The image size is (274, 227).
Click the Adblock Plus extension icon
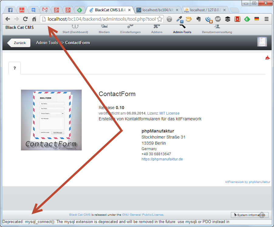(x=218, y=19)
